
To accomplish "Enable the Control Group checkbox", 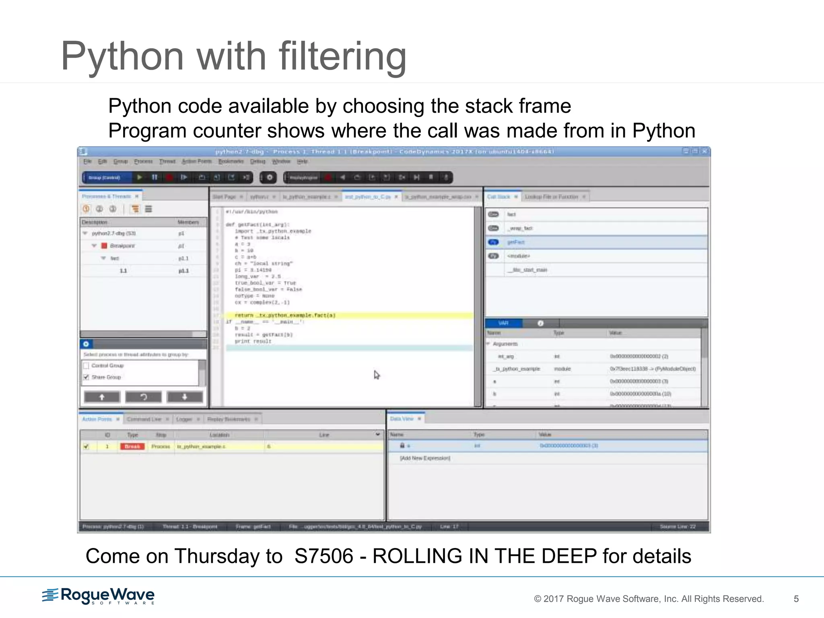I will point(86,366).
